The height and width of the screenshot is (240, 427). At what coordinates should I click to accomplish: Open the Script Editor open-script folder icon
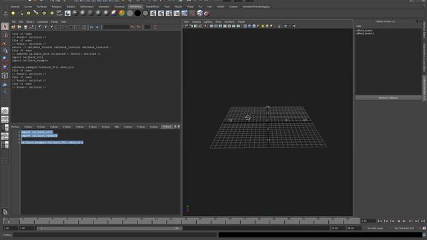pos(13,27)
